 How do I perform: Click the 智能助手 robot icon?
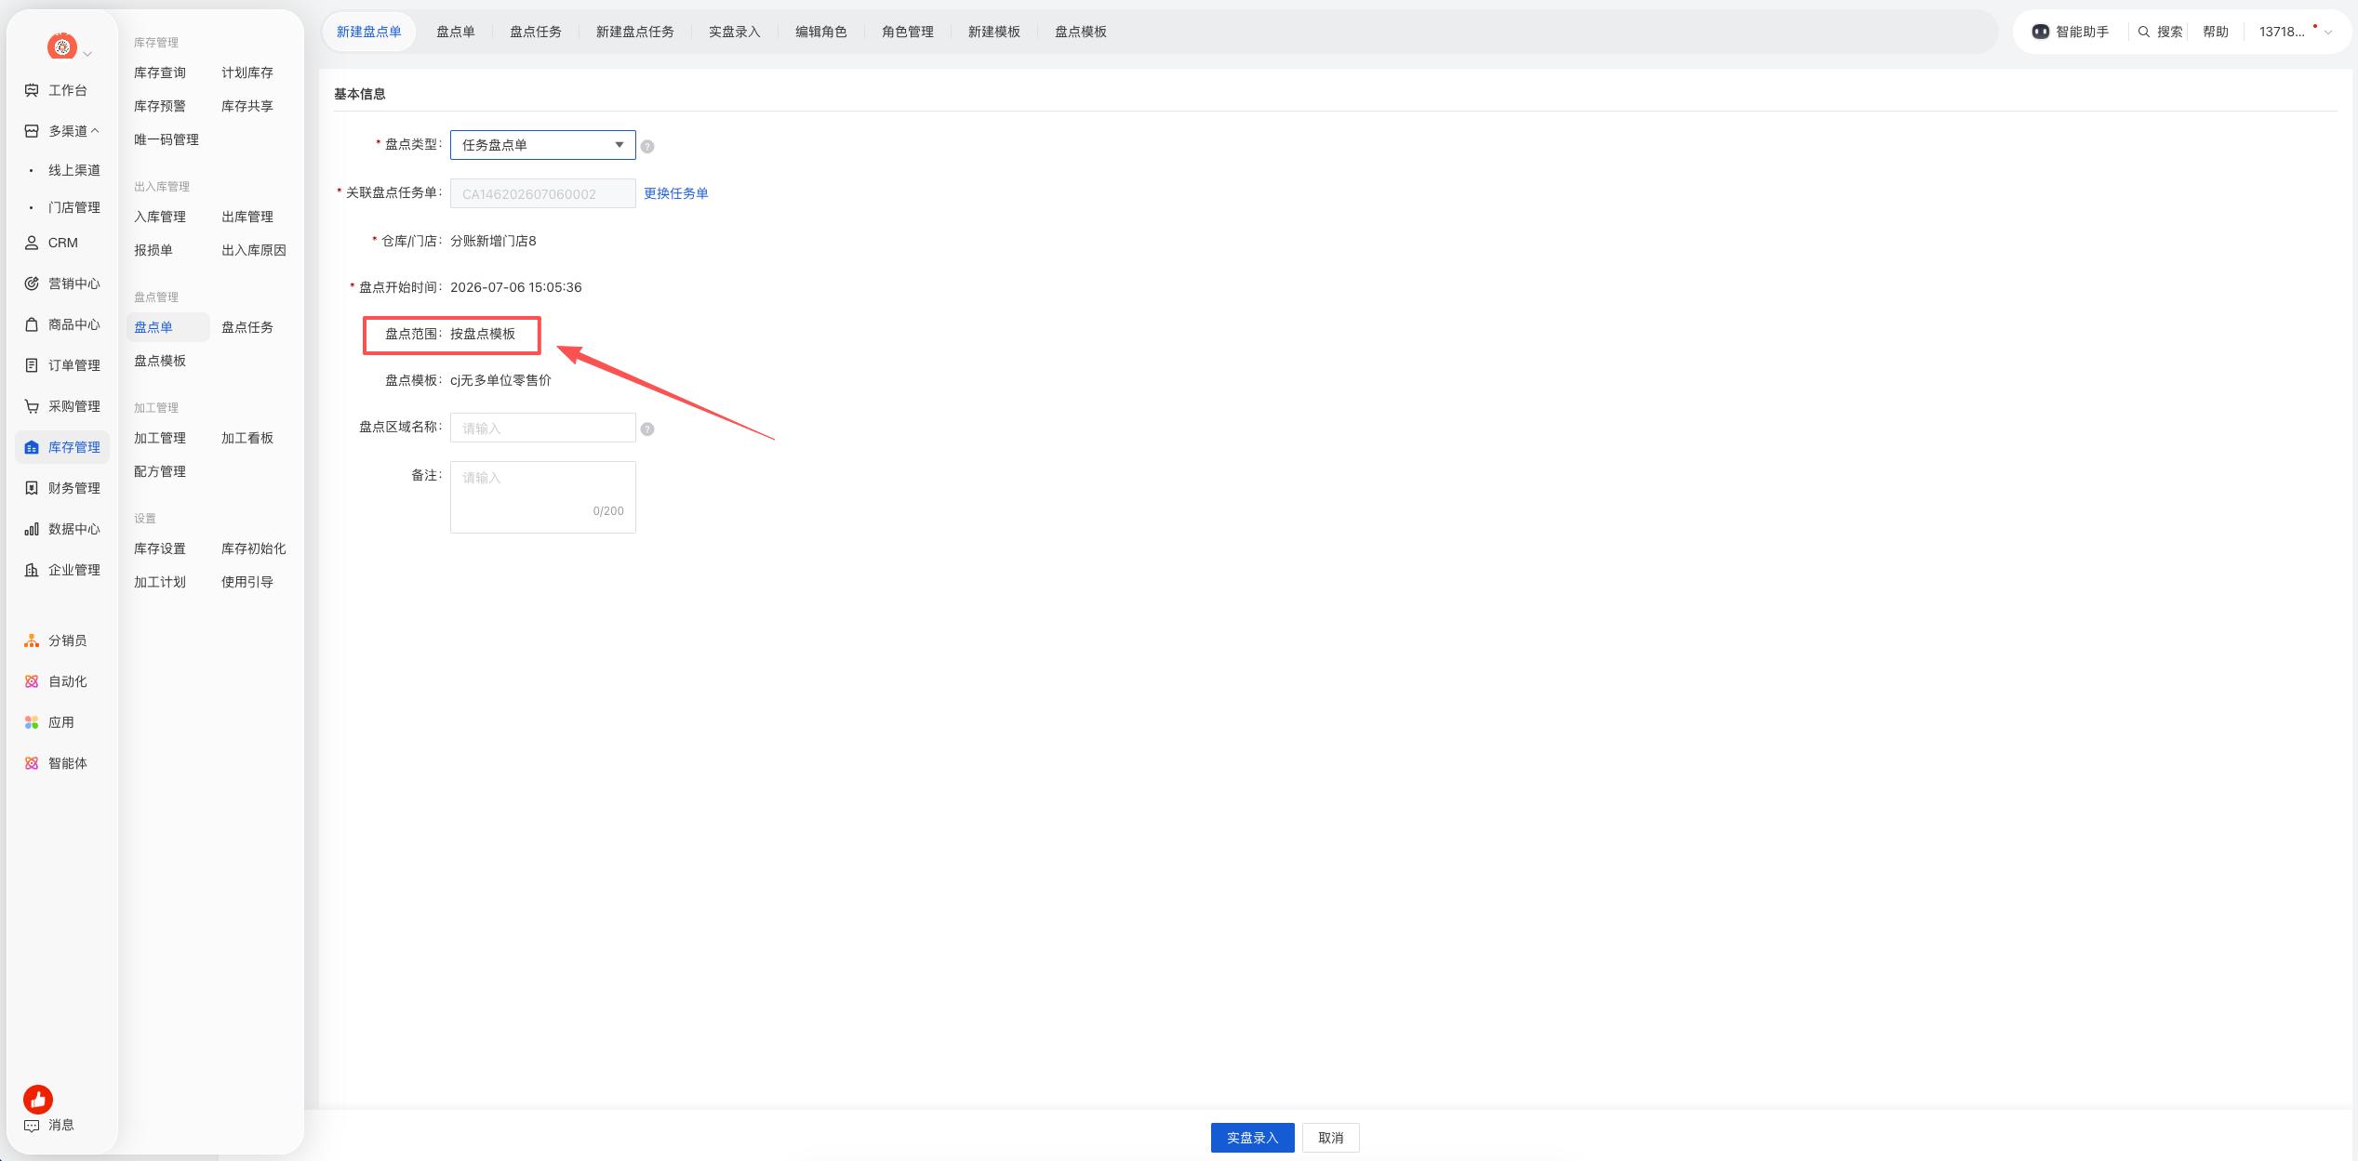(x=2040, y=32)
